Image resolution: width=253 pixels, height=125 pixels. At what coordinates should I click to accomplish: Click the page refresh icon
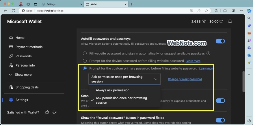[x=13, y=11]
